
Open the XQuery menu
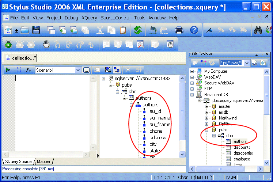click(89, 18)
